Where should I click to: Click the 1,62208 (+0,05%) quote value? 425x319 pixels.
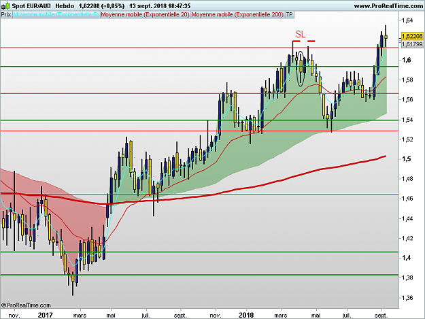(x=101, y=5)
